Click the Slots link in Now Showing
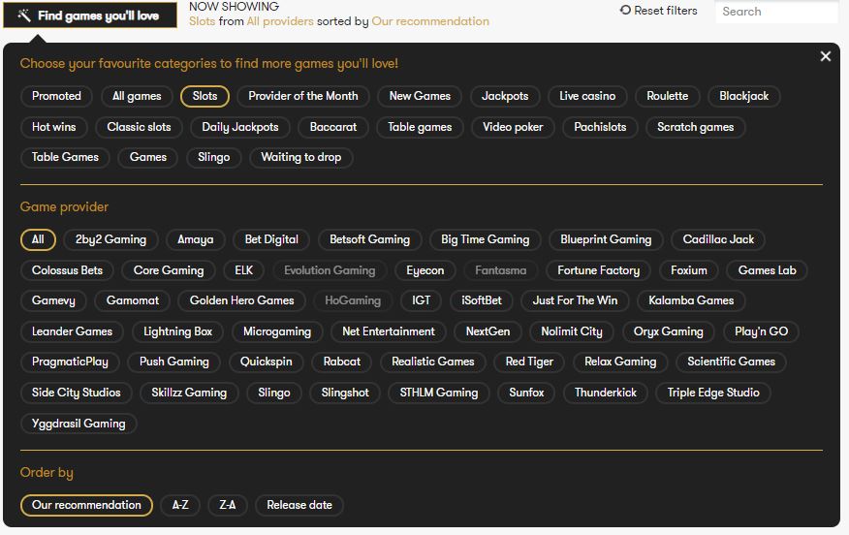 tap(202, 21)
